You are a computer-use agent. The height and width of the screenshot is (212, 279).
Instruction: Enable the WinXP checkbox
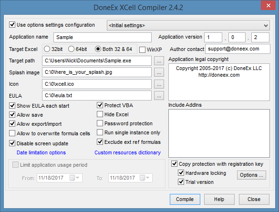click(x=142, y=50)
